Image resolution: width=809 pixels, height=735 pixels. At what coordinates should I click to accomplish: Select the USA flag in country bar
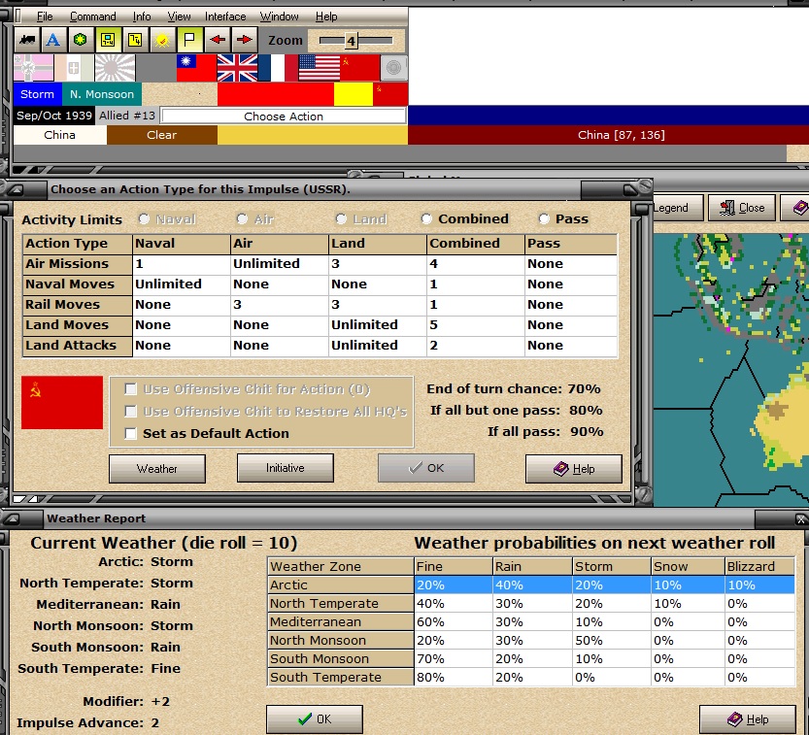pos(320,68)
